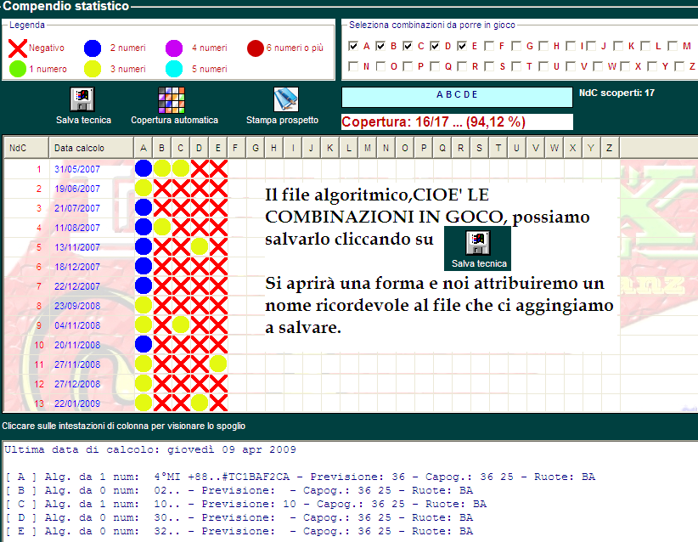698x542 pixels.
Task: Click yellow circle in column D, row 5
Action: [200, 246]
